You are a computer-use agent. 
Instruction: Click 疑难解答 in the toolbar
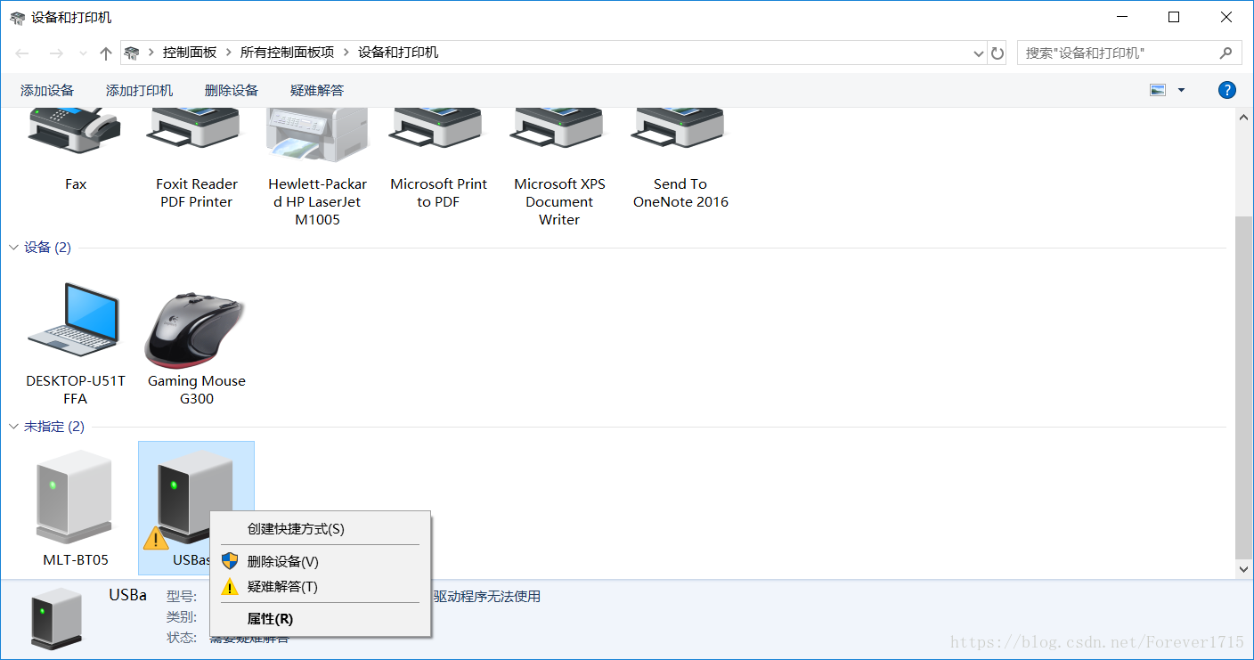(317, 90)
